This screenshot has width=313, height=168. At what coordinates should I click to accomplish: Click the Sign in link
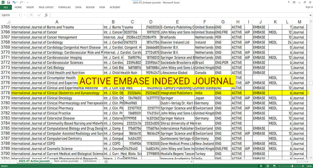(x=309, y=7)
